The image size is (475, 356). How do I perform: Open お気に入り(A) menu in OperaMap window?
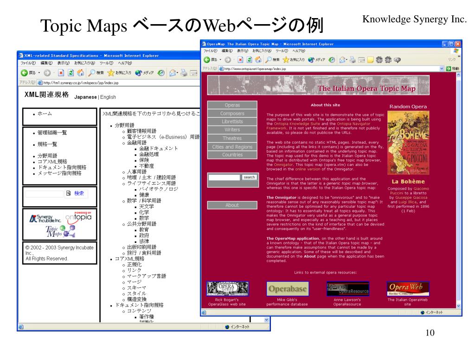pos(262,51)
